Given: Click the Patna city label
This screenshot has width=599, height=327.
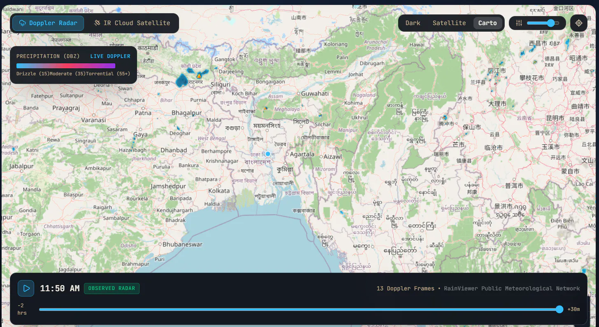Looking at the screenshot, I should click(143, 113).
